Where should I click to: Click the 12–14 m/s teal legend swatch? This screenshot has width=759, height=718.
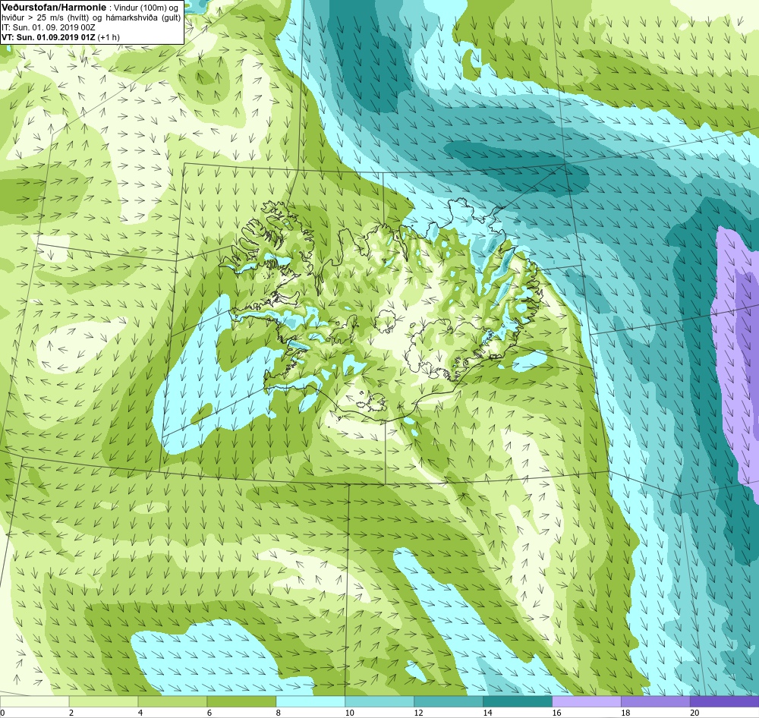(x=449, y=701)
